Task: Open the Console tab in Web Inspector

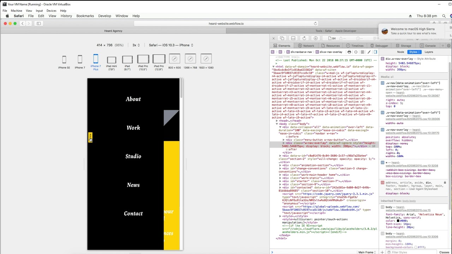Action: pyautogui.click(x=428, y=46)
